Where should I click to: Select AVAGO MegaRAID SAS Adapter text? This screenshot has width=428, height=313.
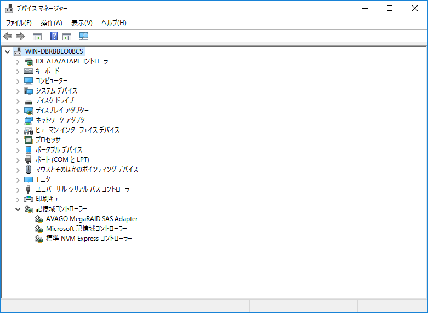click(x=92, y=219)
